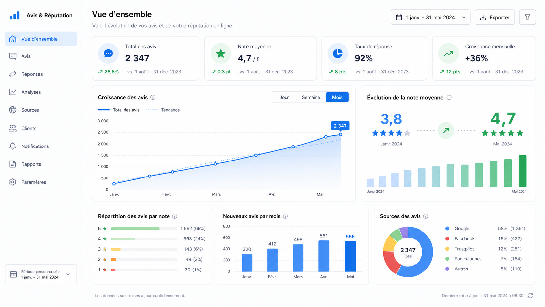
Task: Click the Avr. bar labeled 561
Action: coord(324,256)
